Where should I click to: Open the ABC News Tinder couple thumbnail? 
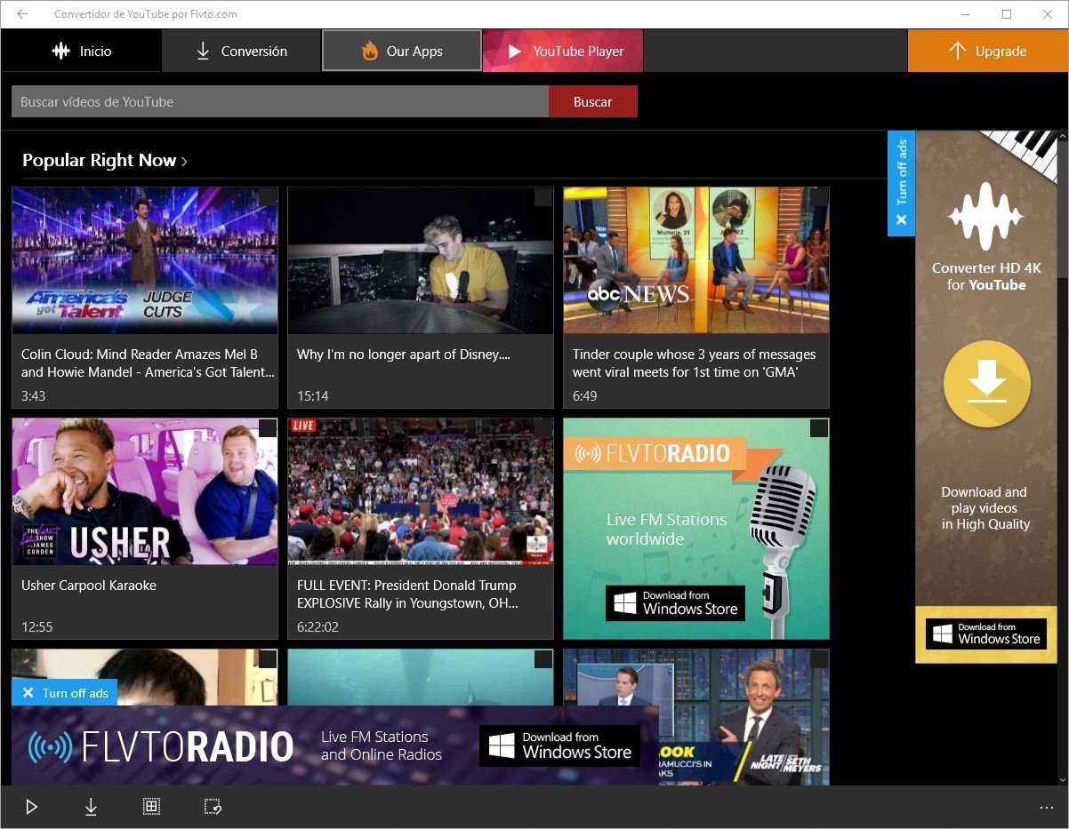696,260
